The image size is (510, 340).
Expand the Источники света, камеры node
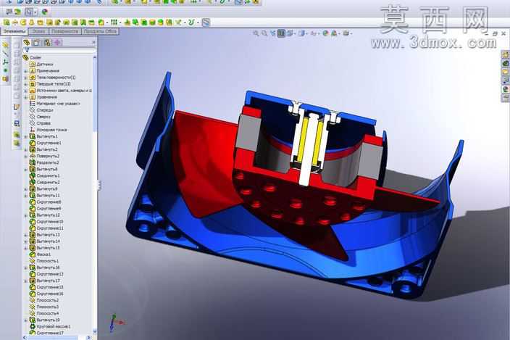point(25,91)
